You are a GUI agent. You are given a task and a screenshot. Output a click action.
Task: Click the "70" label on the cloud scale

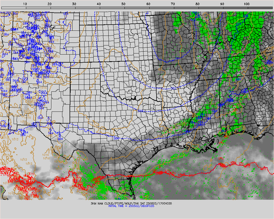pos(173,4)
